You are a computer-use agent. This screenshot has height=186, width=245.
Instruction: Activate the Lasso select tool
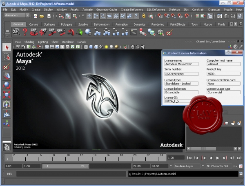[x=7, y=57]
